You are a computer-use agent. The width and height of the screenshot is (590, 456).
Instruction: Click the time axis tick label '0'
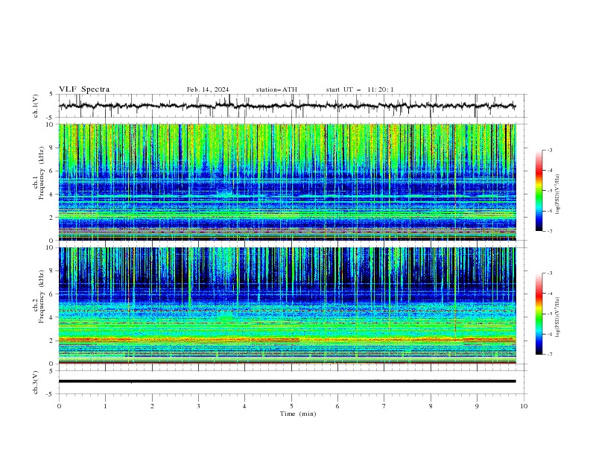click(x=59, y=406)
